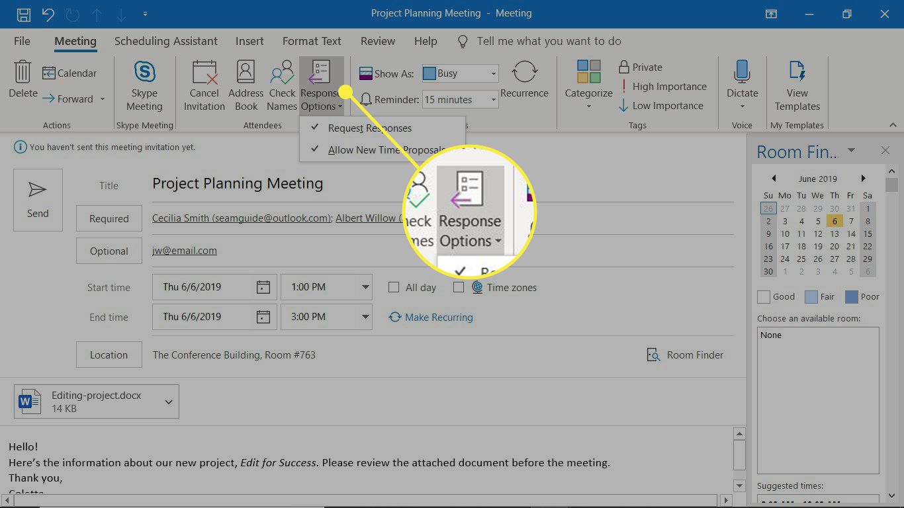904x508 pixels.
Task: Start a Skype Meeting
Action: click(144, 86)
